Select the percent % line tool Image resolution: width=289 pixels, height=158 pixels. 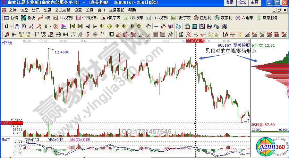click(196, 34)
